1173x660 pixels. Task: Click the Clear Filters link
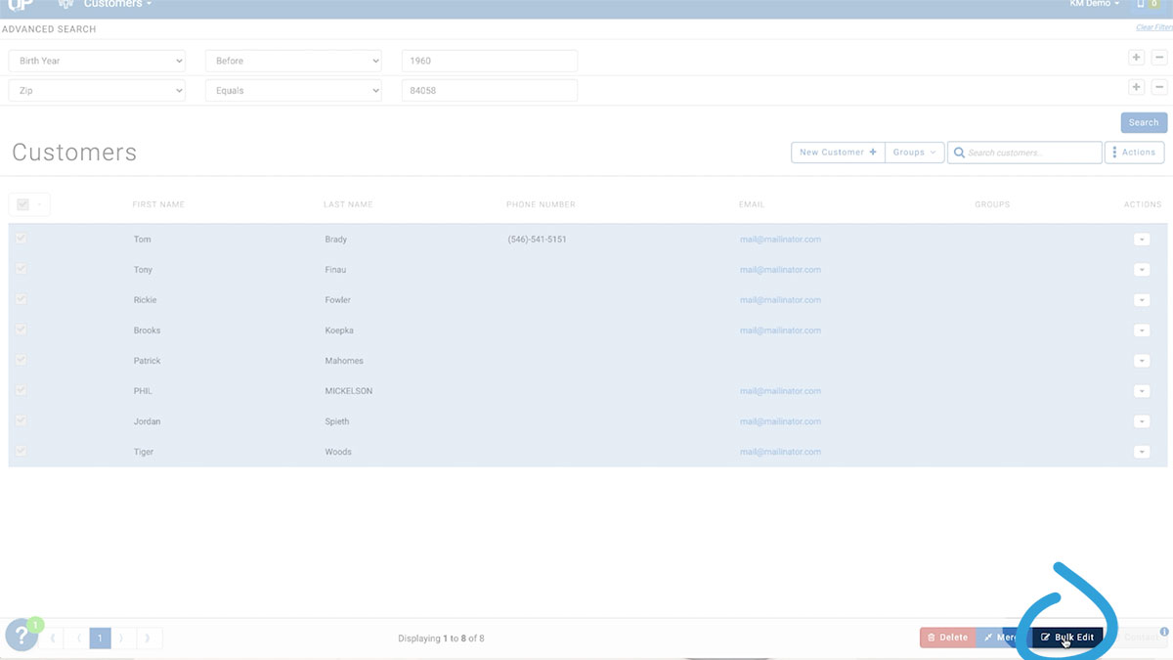click(1154, 27)
